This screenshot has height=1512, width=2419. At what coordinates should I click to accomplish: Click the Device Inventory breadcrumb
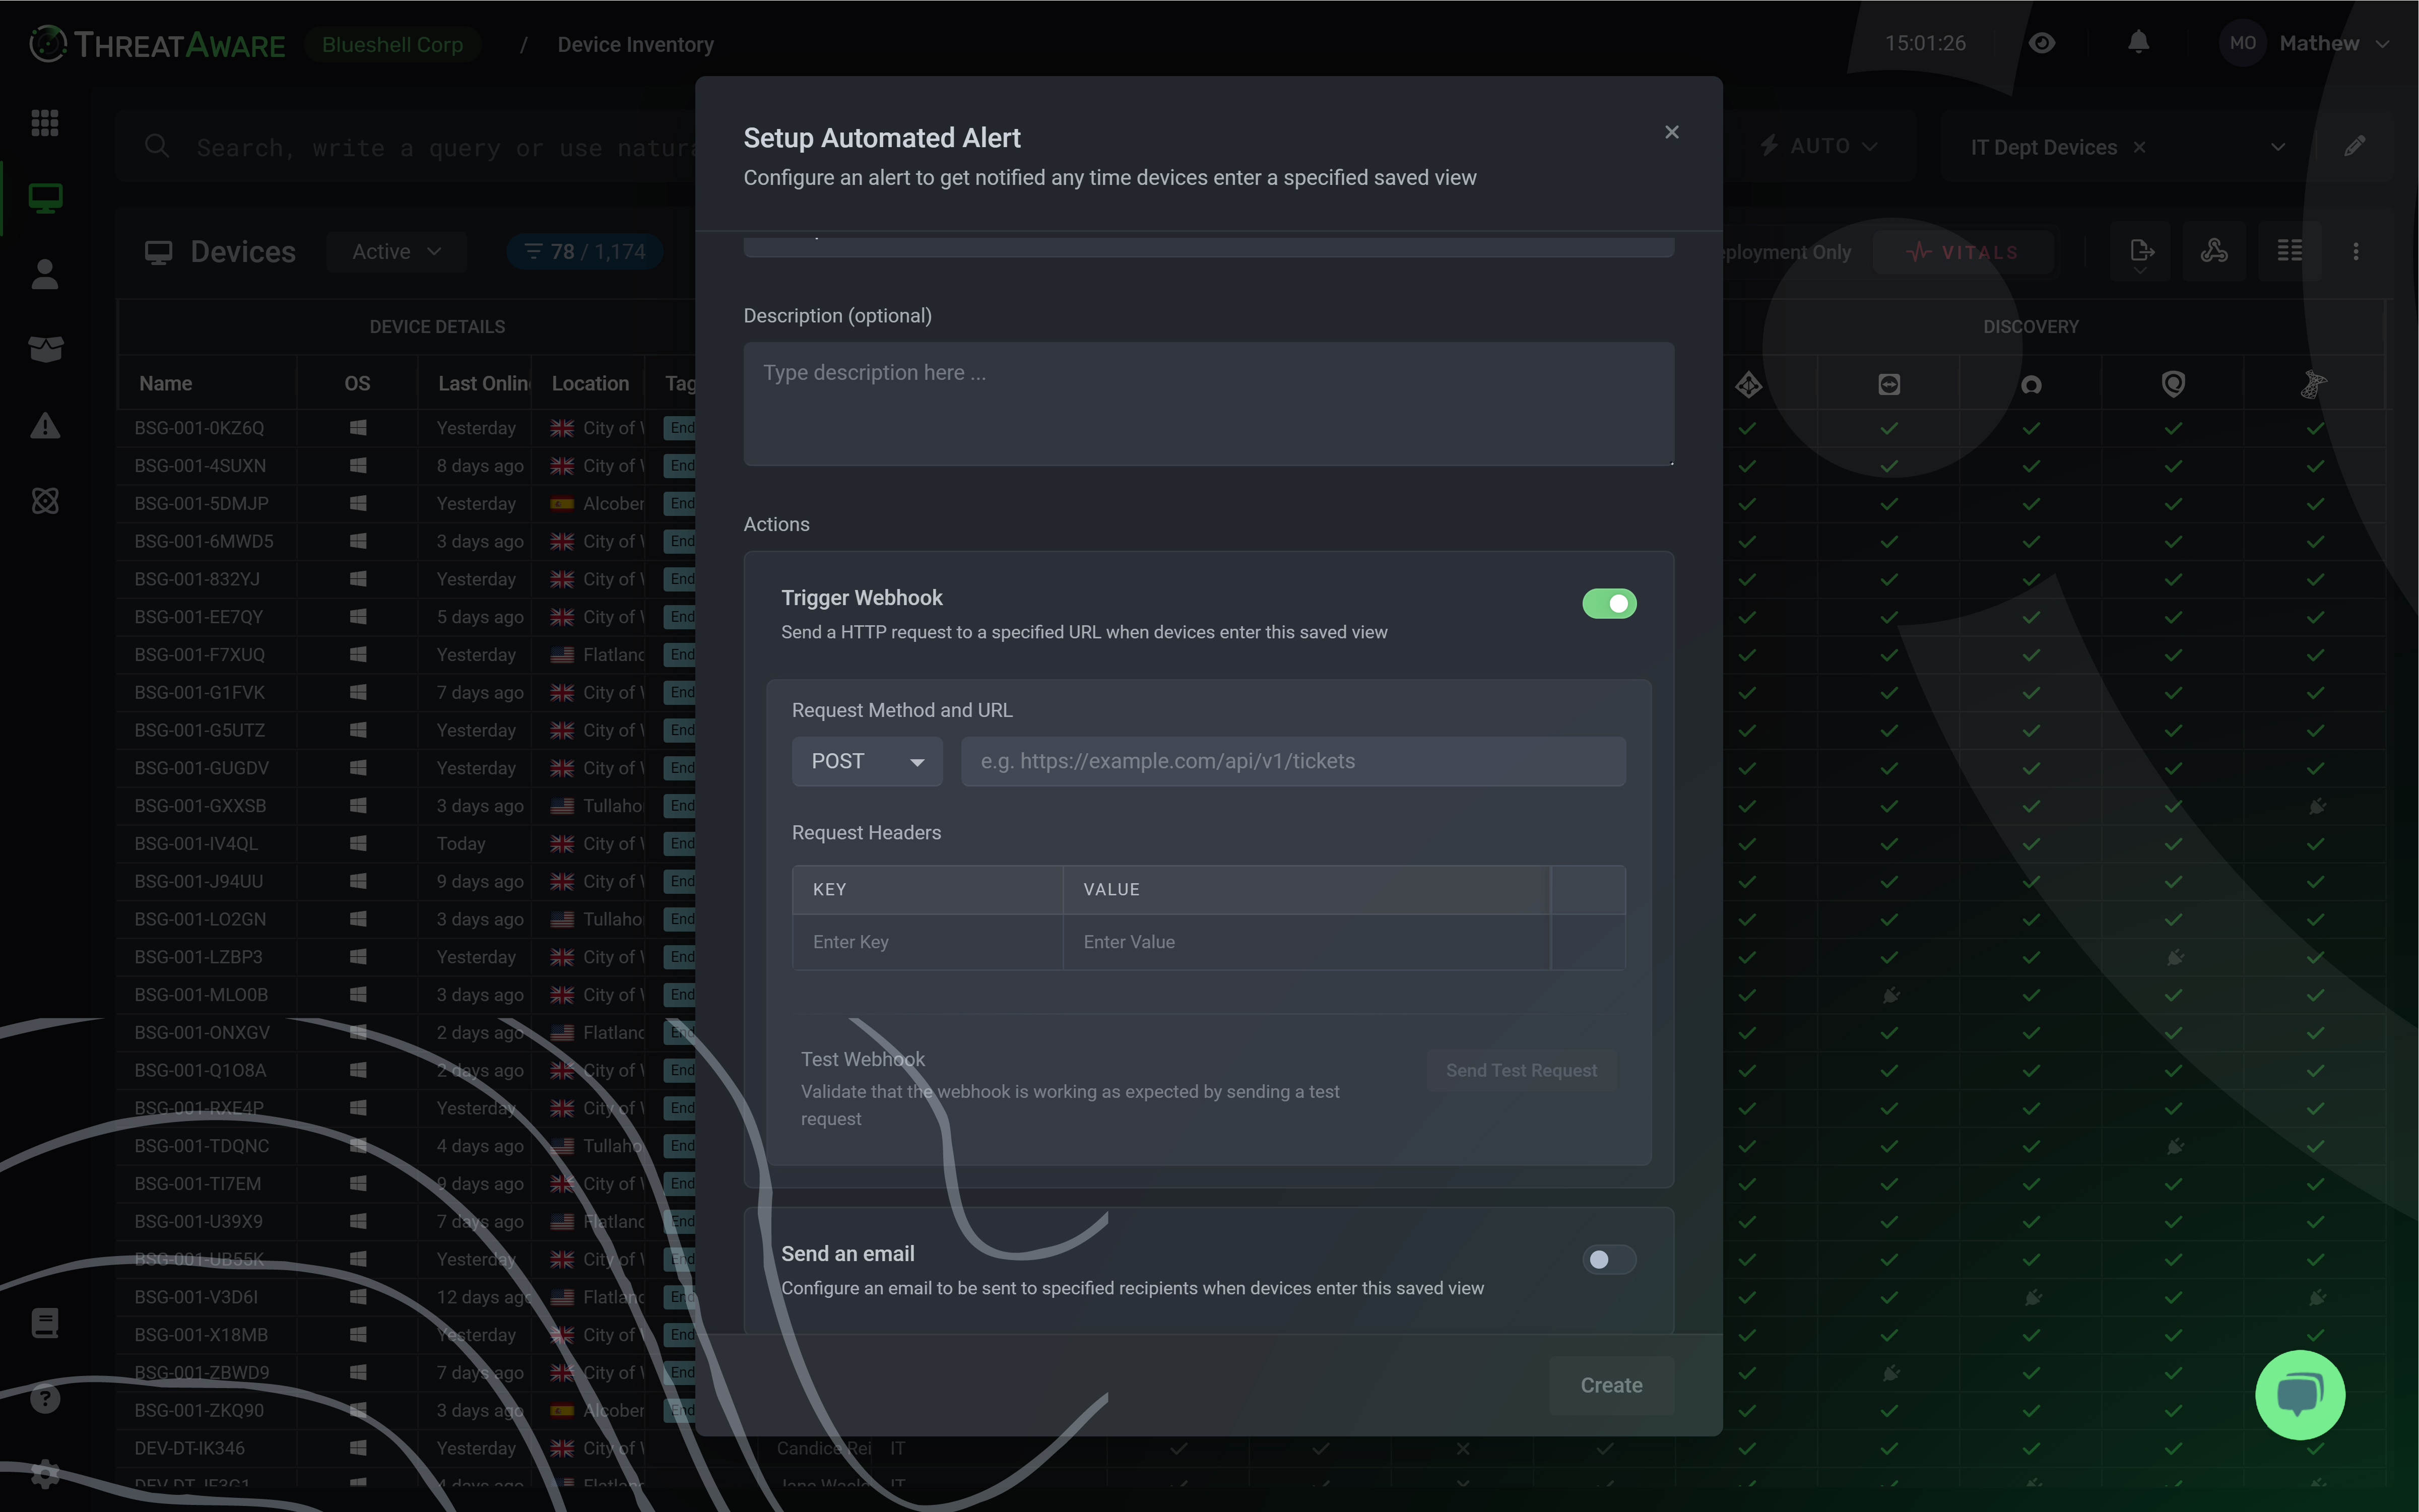pos(635,44)
